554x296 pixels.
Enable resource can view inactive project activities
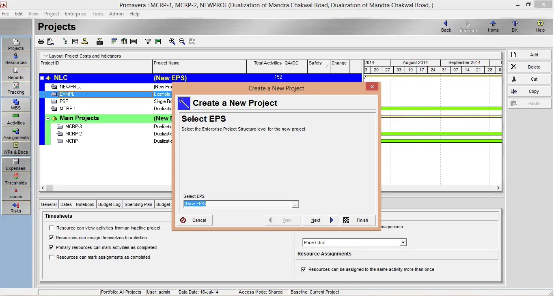pos(52,228)
